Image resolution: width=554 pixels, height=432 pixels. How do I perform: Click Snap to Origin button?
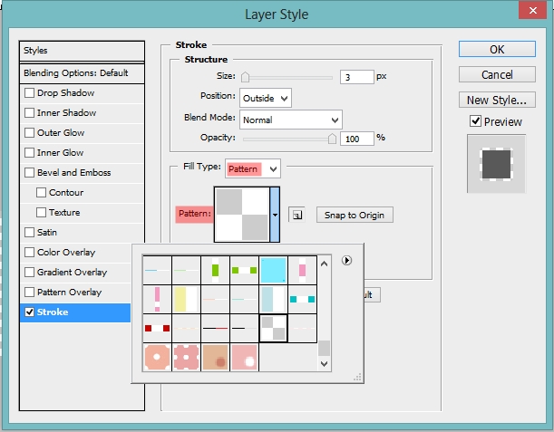pos(355,215)
